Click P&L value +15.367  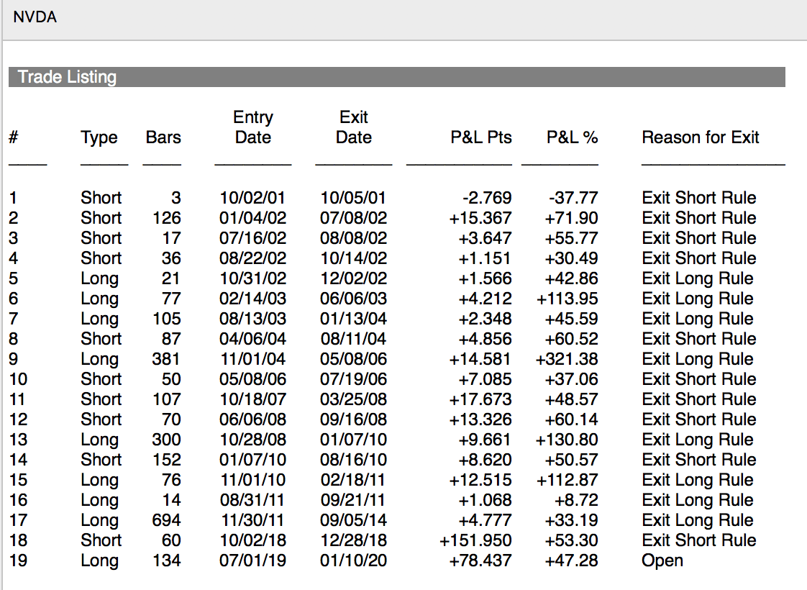click(x=480, y=218)
